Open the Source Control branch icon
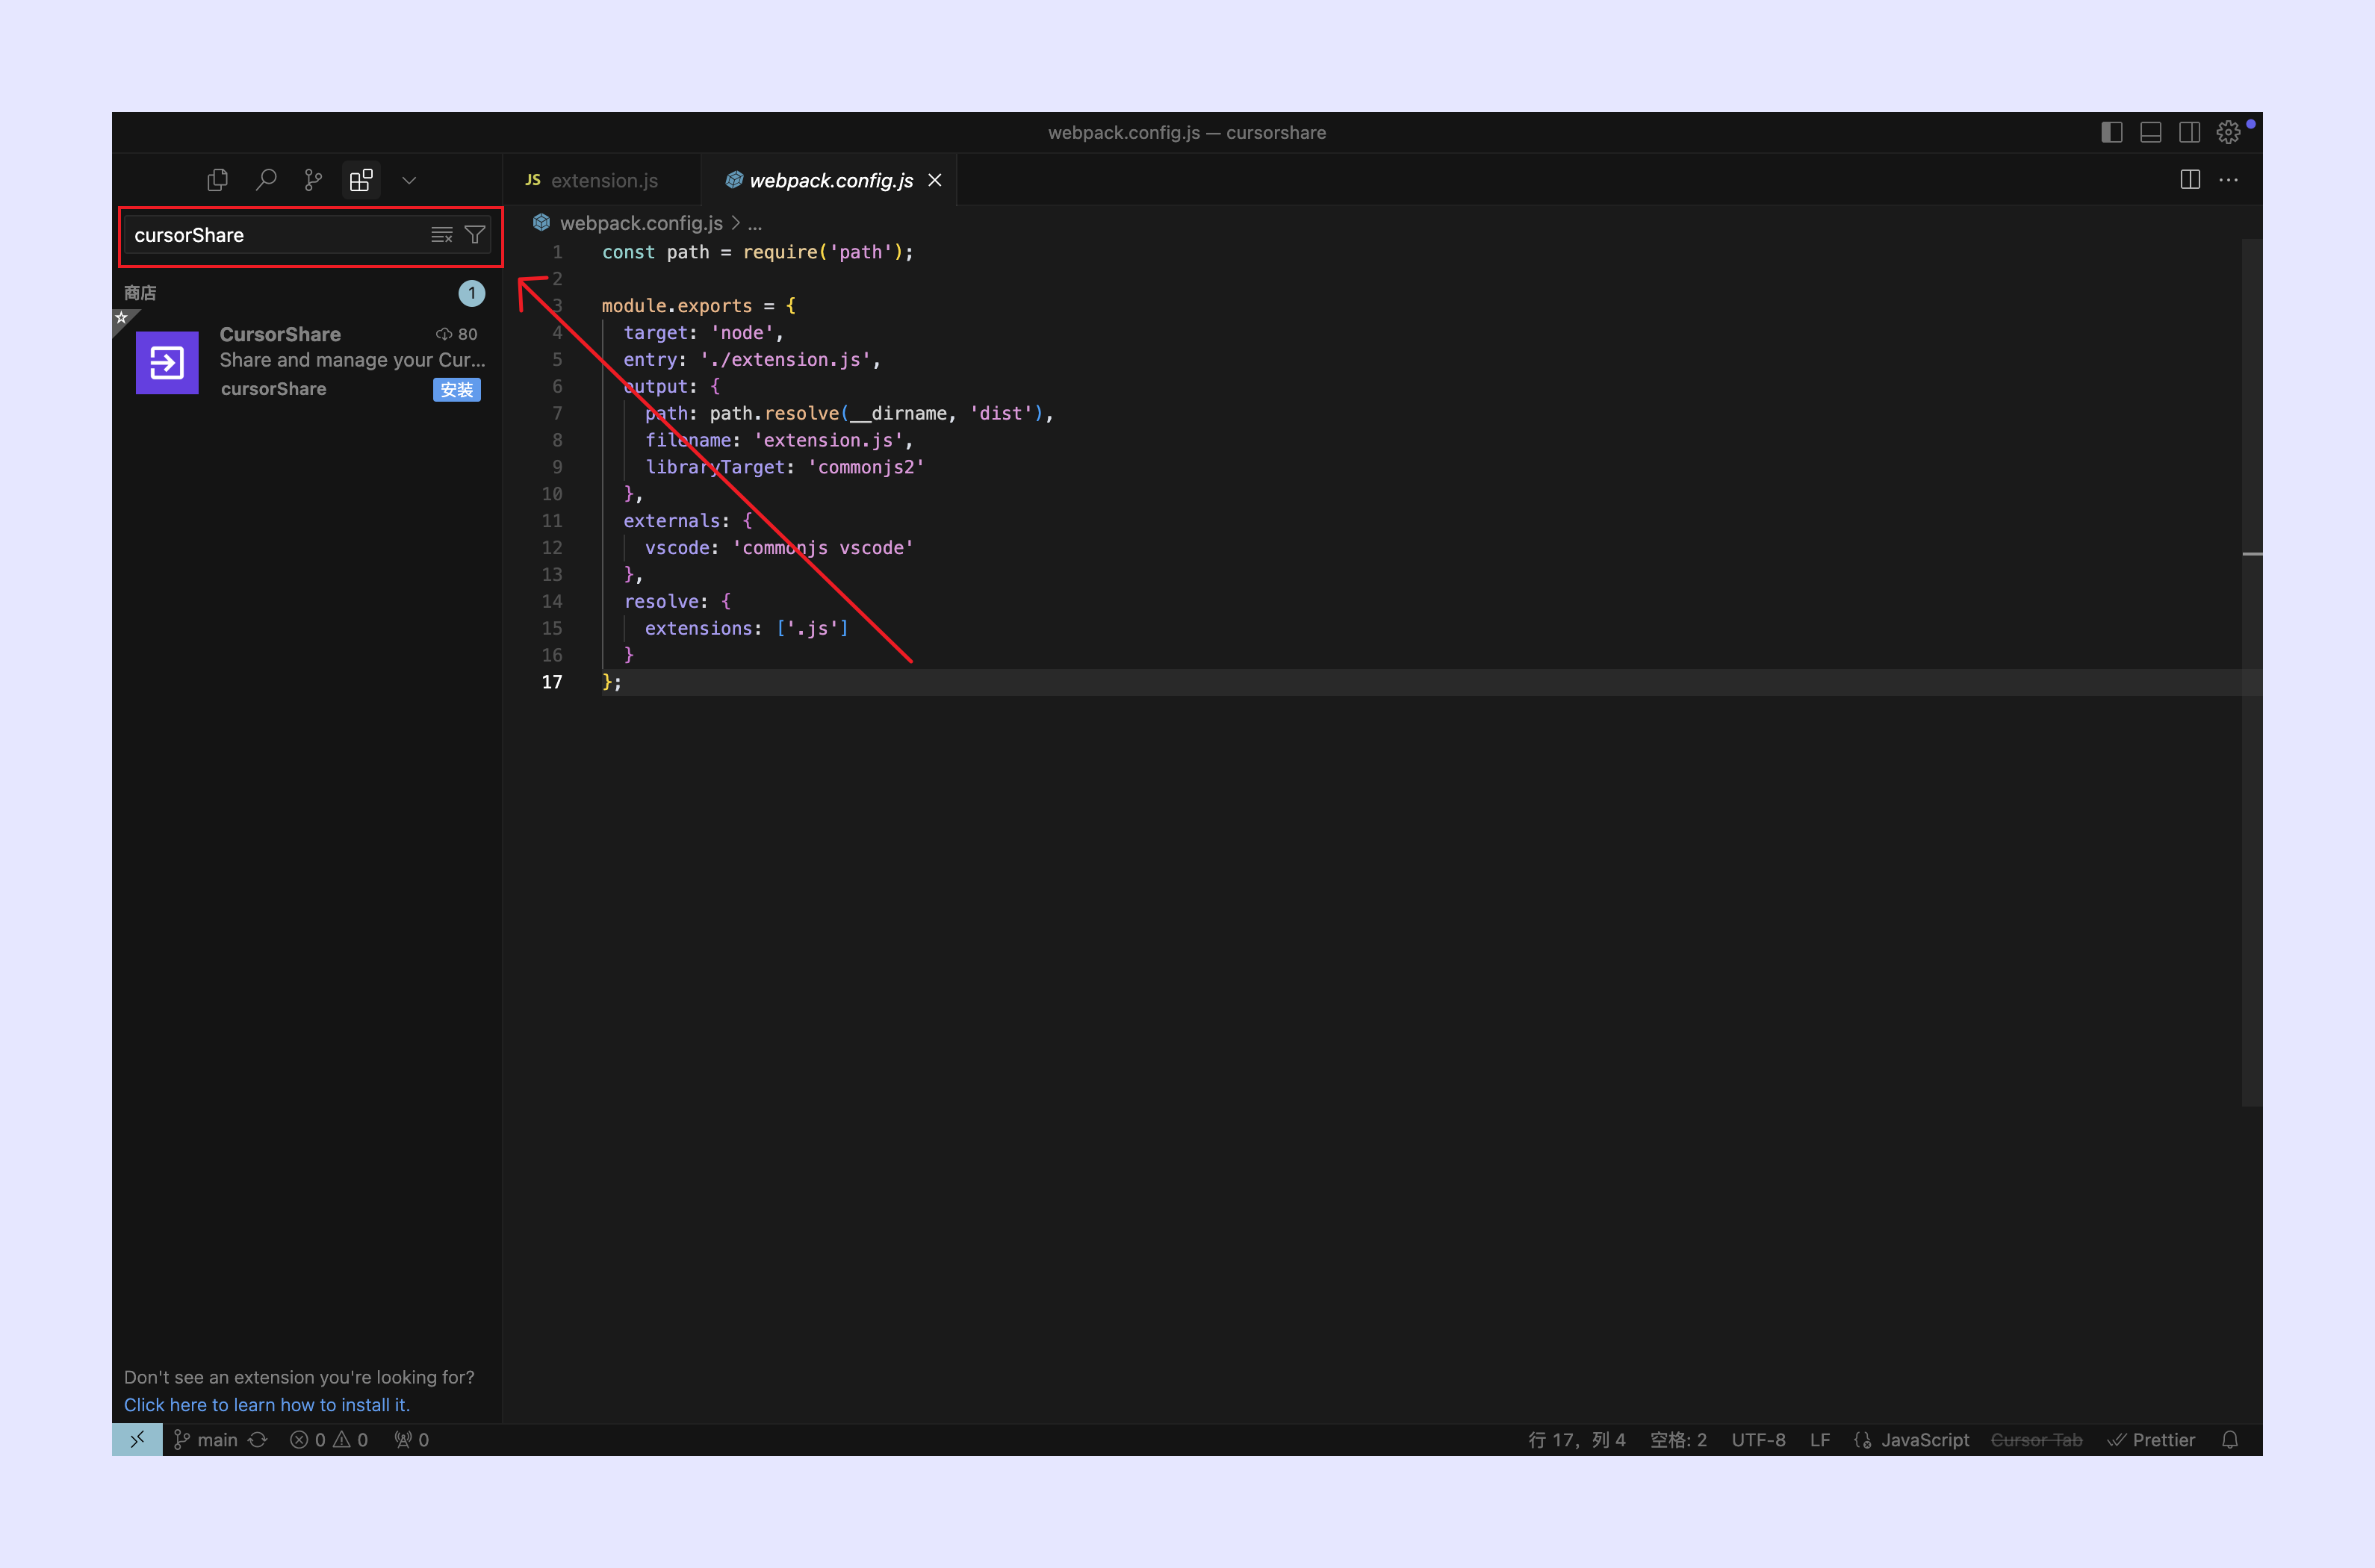The width and height of the screenshot is (2375, 1568). pyautogui.click(x=313, y=180)
